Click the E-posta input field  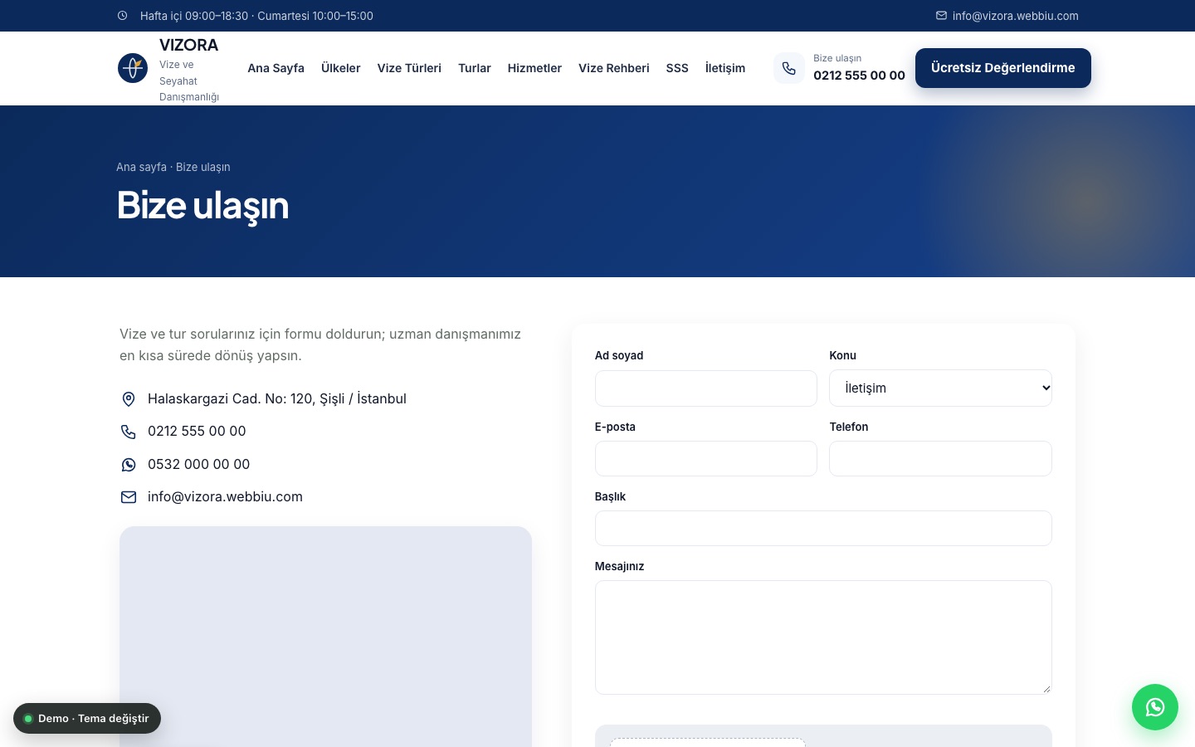706,459
